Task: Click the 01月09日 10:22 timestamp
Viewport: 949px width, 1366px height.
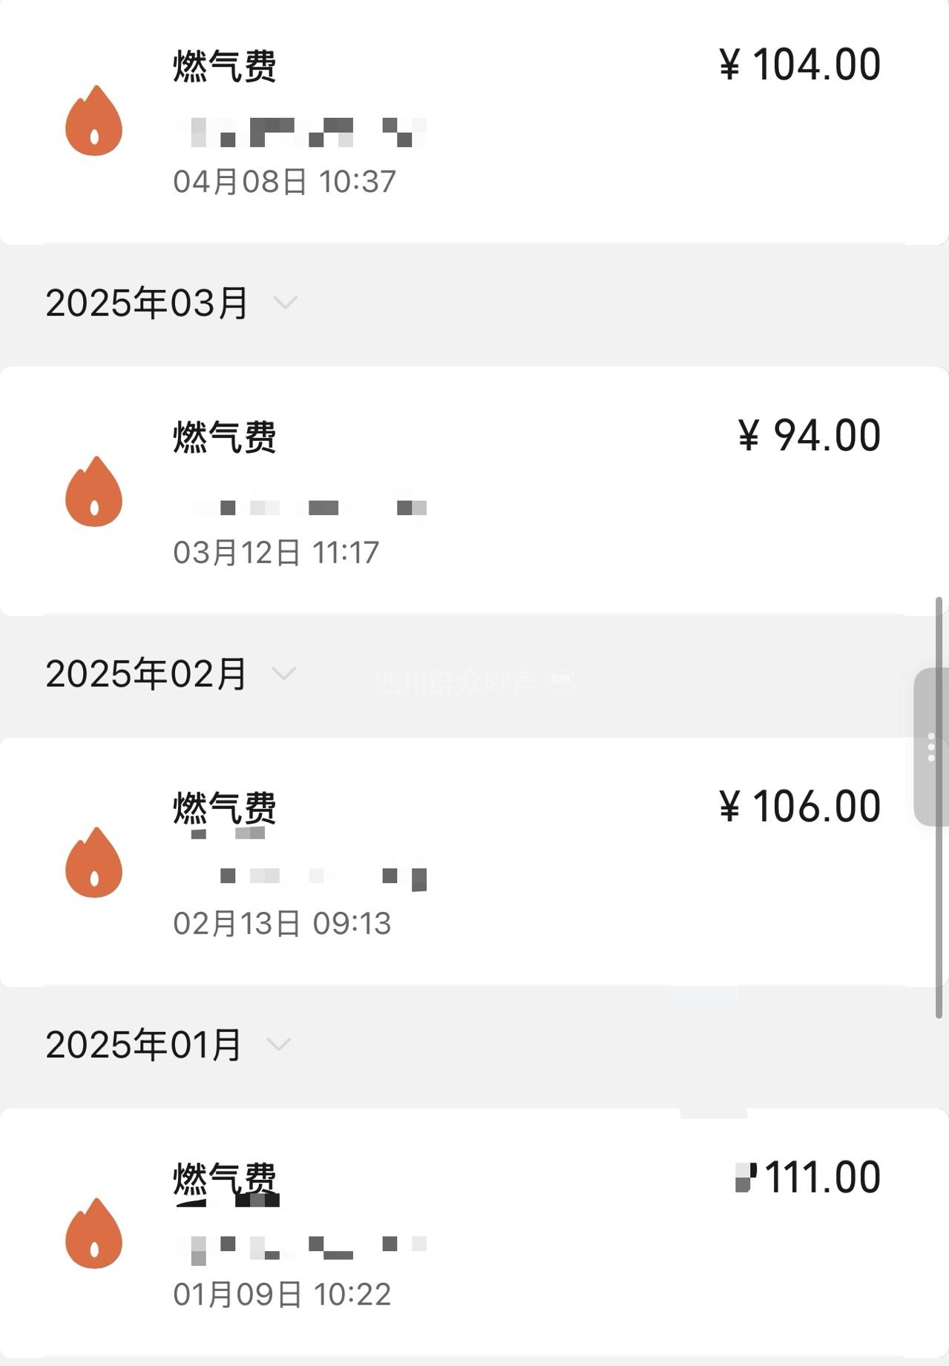Action: (x=282, y=1295)
